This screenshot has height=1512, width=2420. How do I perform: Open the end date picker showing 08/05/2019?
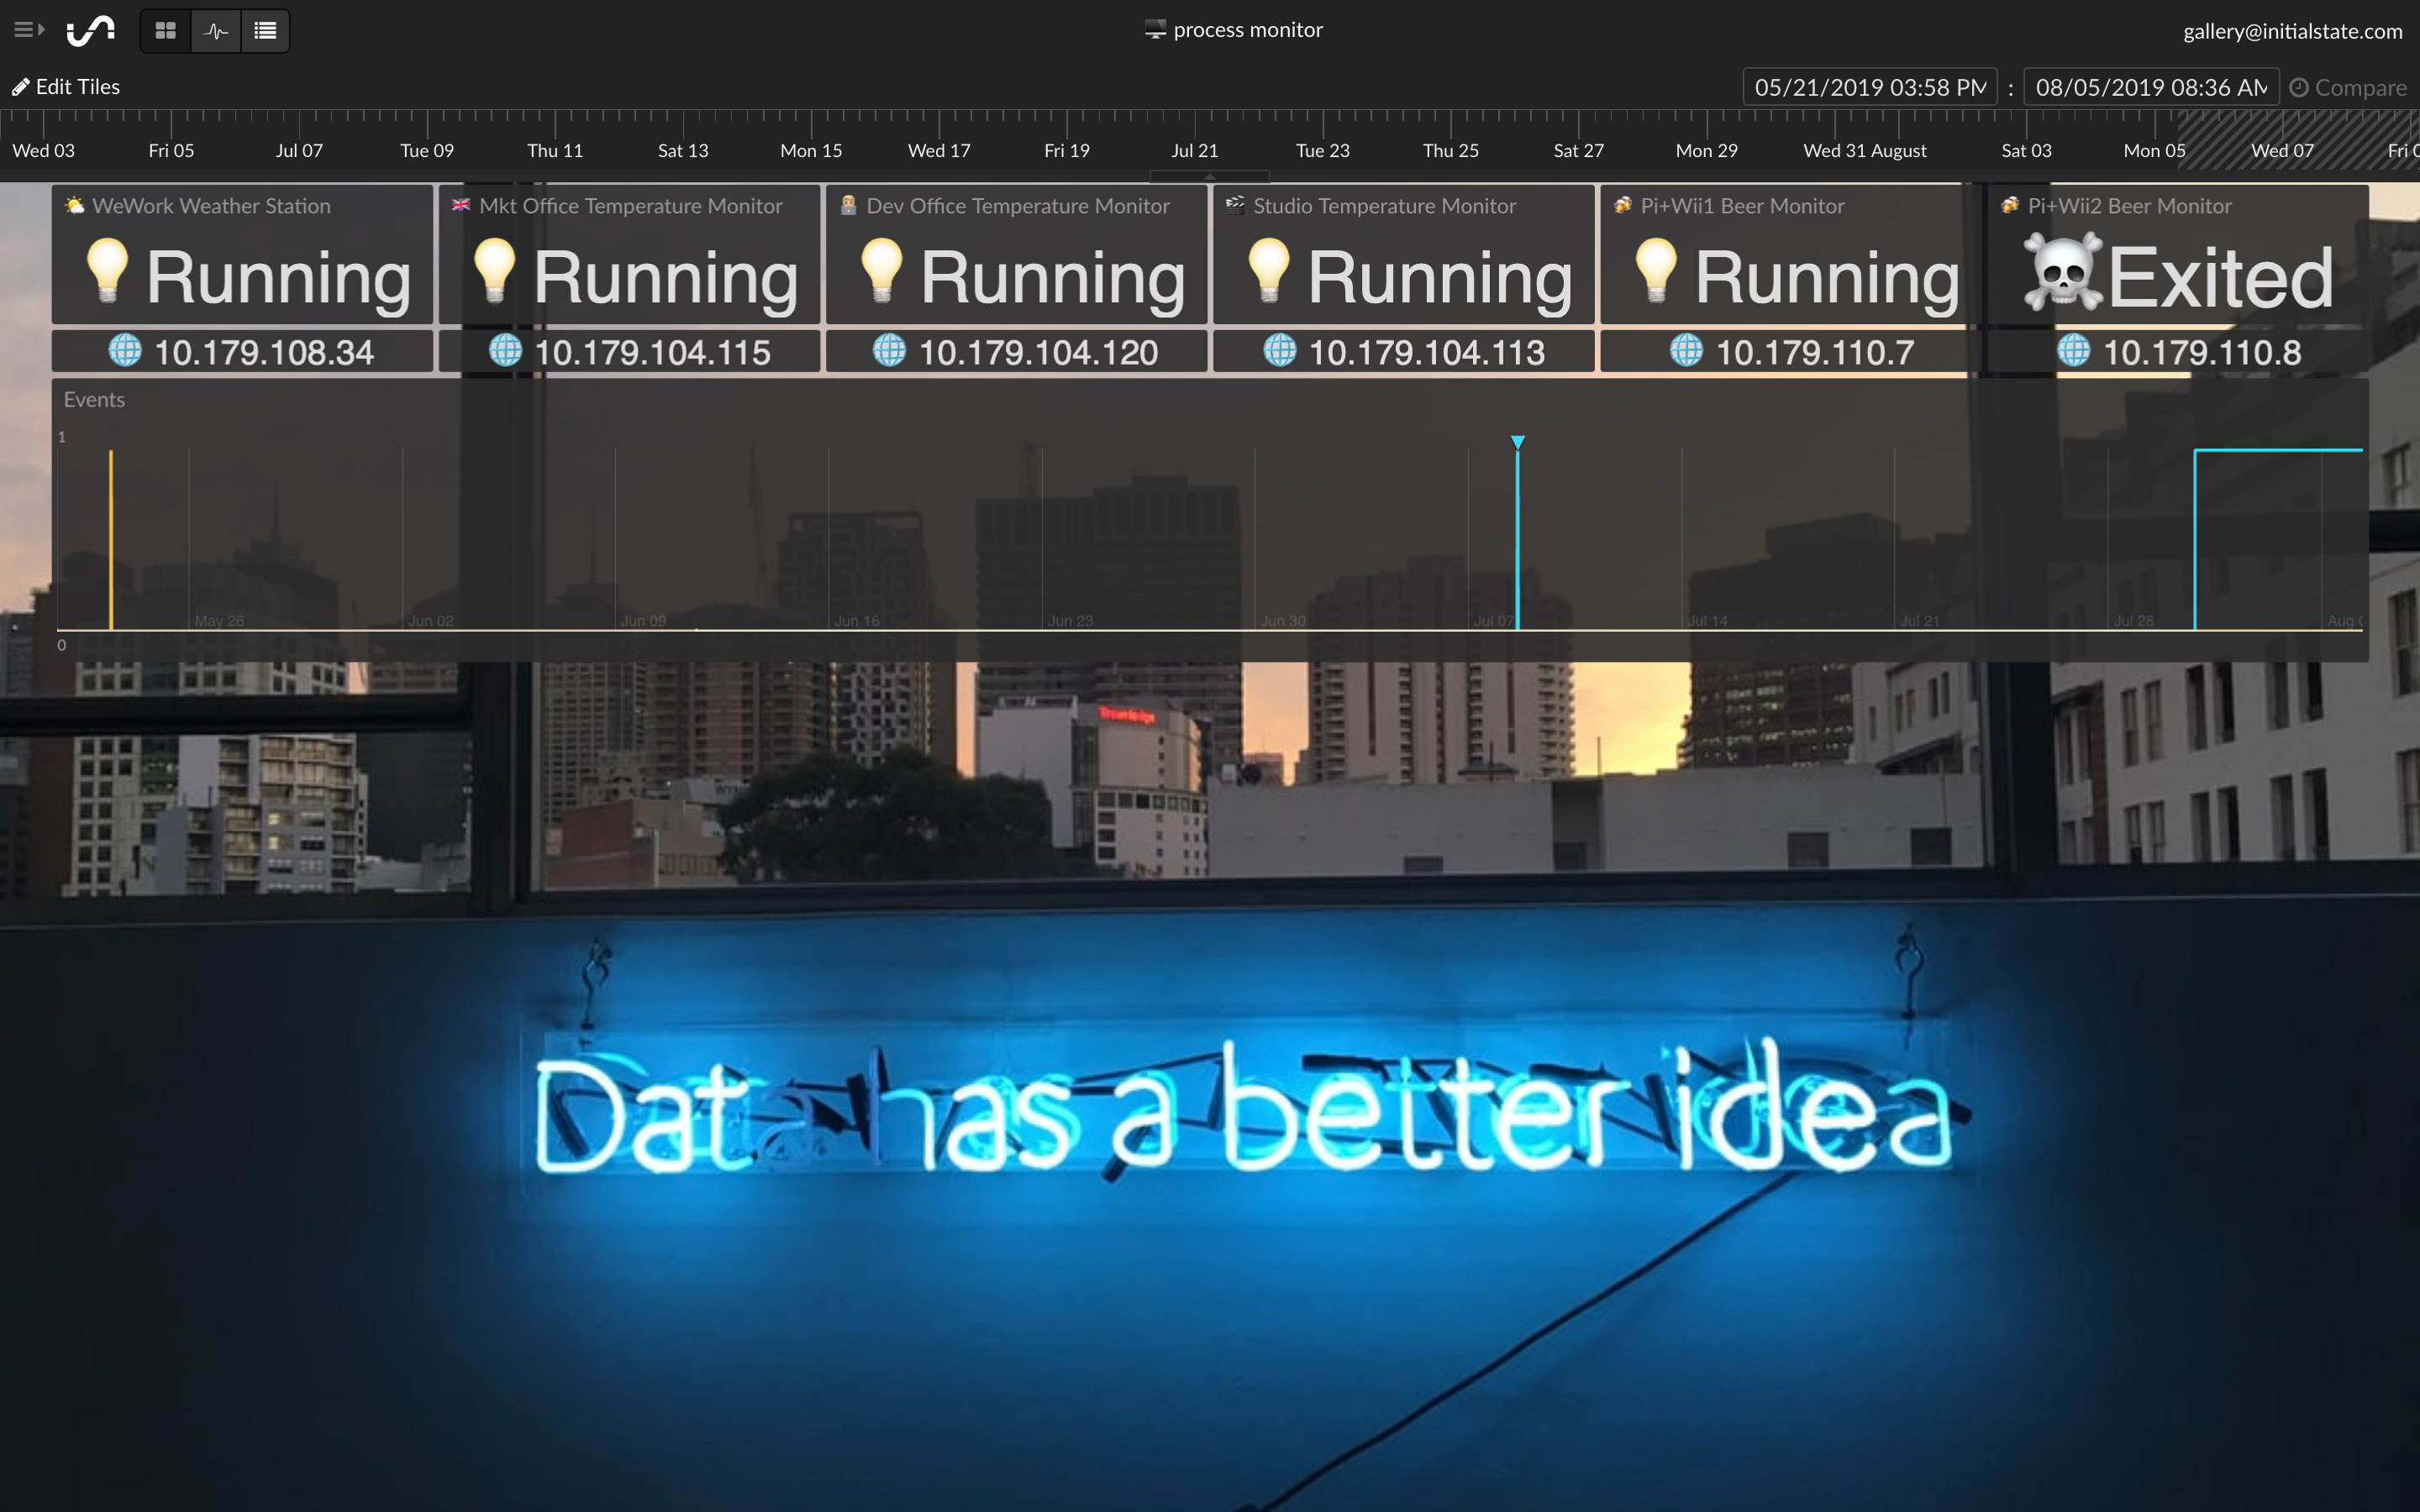pyautogui.click(x=2148, y=87)
